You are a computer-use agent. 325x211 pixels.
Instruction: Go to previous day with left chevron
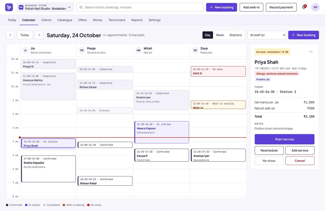tap(10, 35)
